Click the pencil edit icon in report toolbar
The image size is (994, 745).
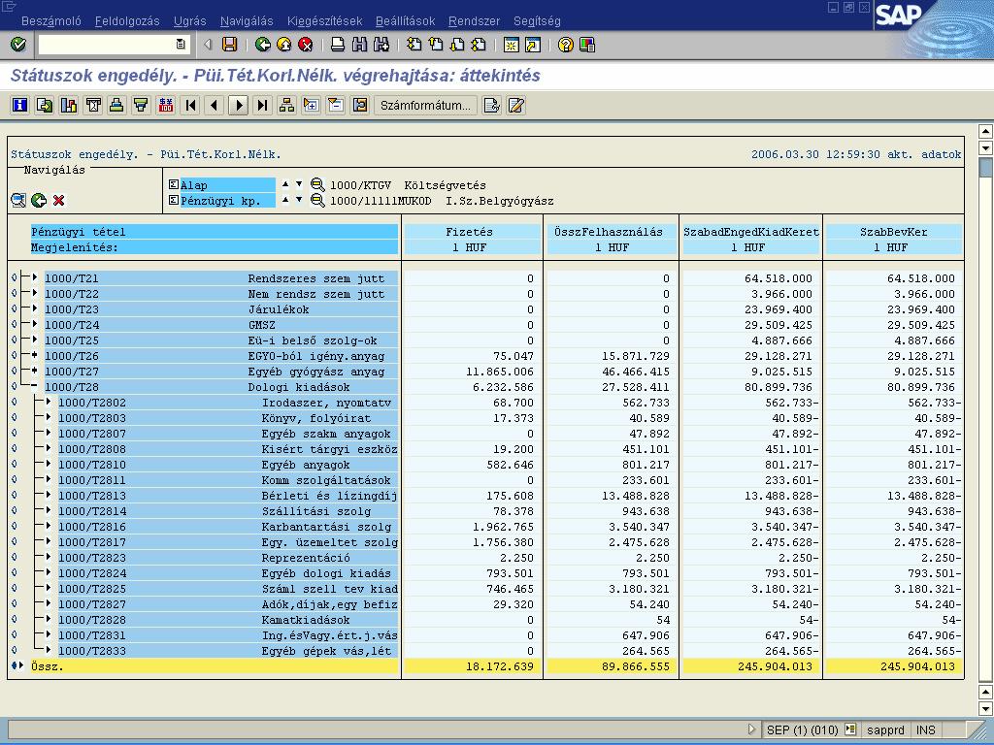click(x=516, y=105)
